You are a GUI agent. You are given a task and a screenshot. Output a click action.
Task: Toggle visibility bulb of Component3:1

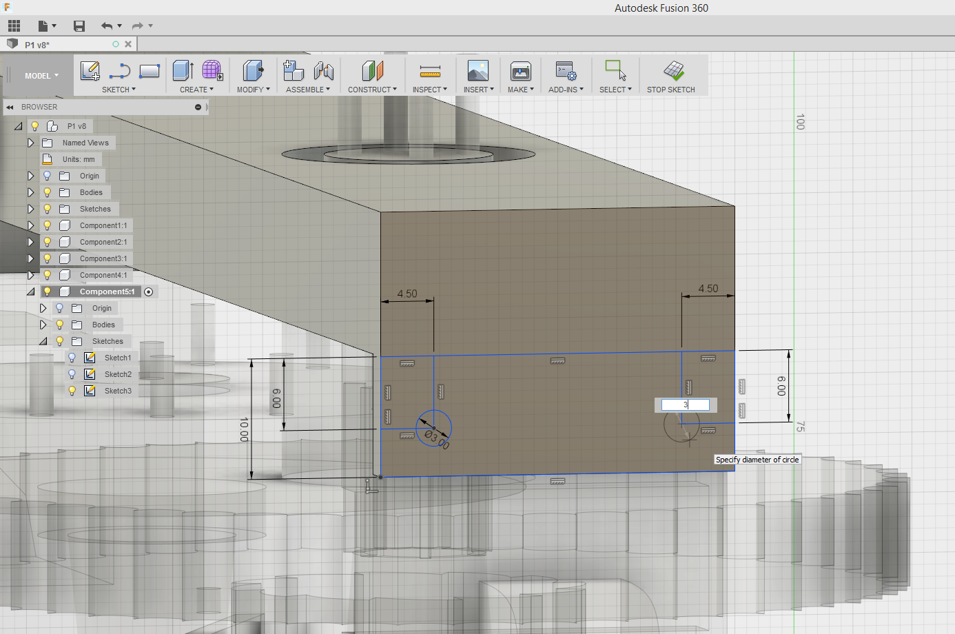[x=47, y=258]
